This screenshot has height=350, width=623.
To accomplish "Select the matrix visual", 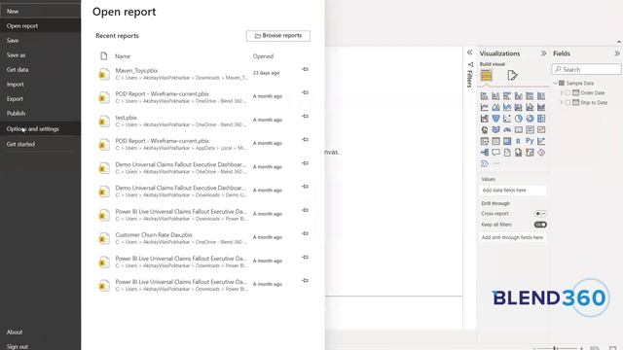I will point(507,141).
